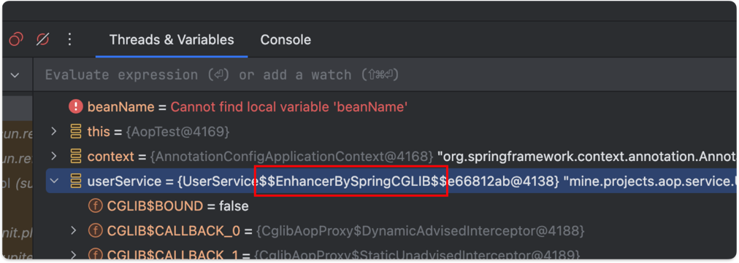The image size is (739, 263).
Task: Toggle the Mute Breakpoints icon
Action: 43,39
